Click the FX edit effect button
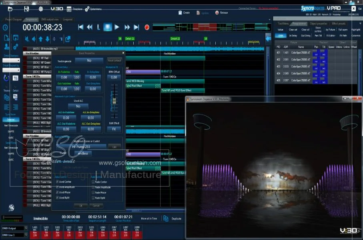The height and width of the screenshot is (240, 363). point(114,129)
